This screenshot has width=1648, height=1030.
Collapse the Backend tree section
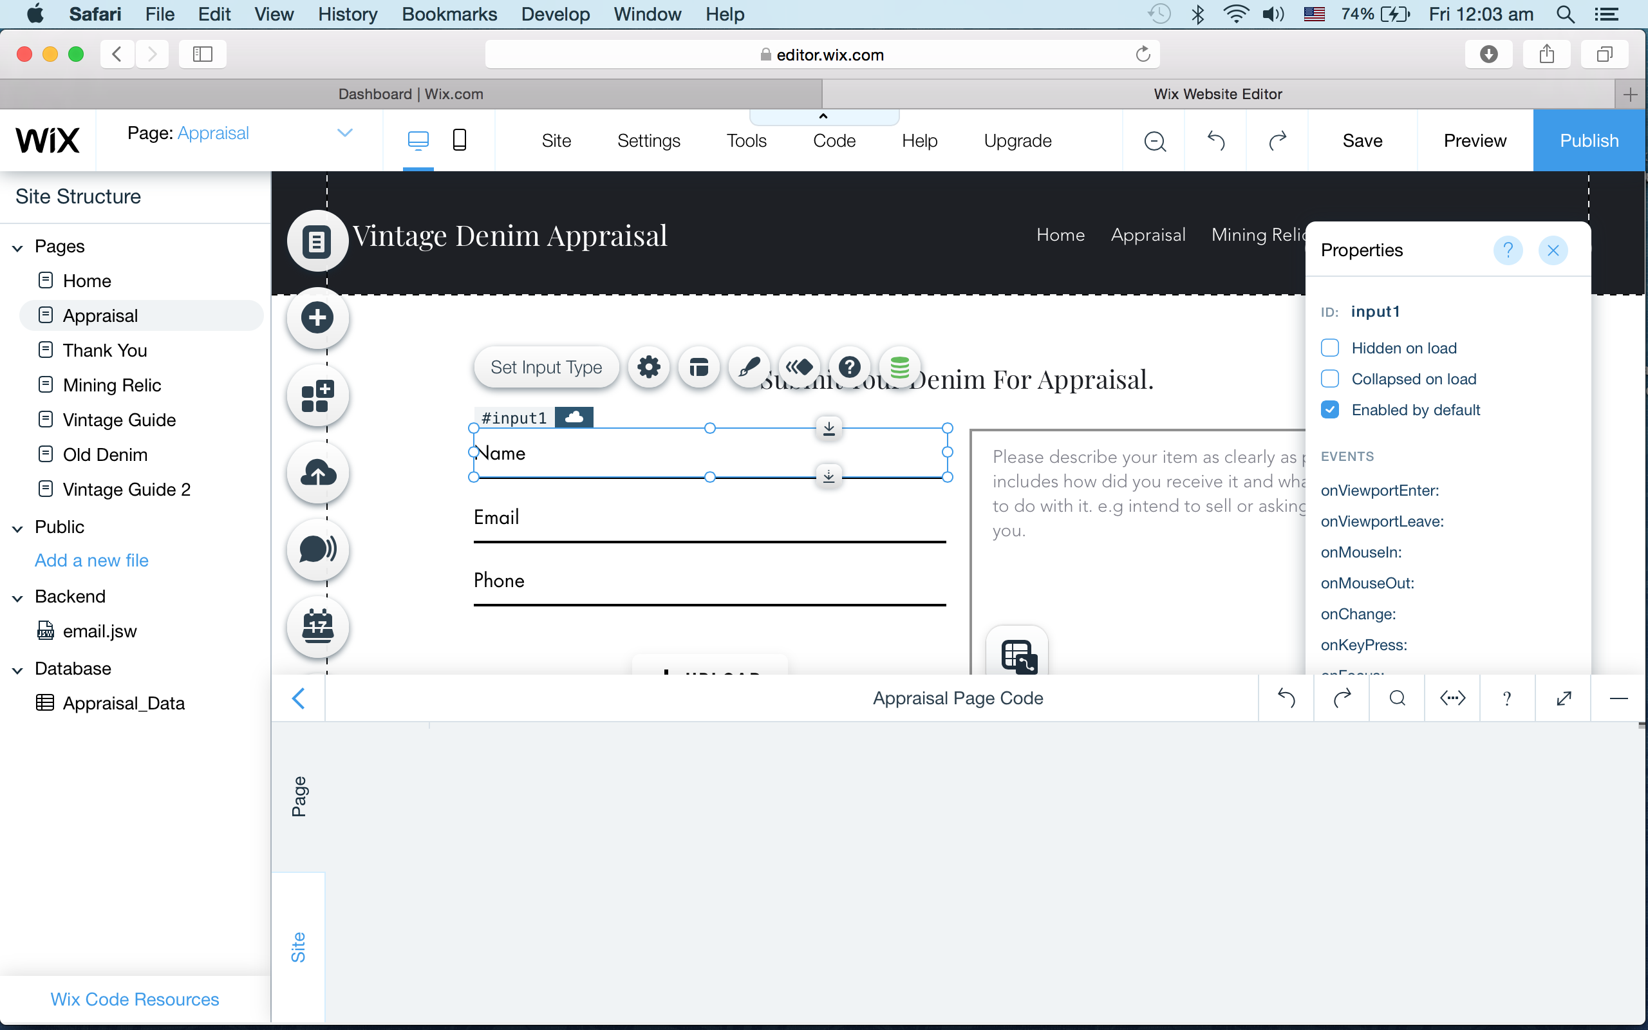(19, 597)
